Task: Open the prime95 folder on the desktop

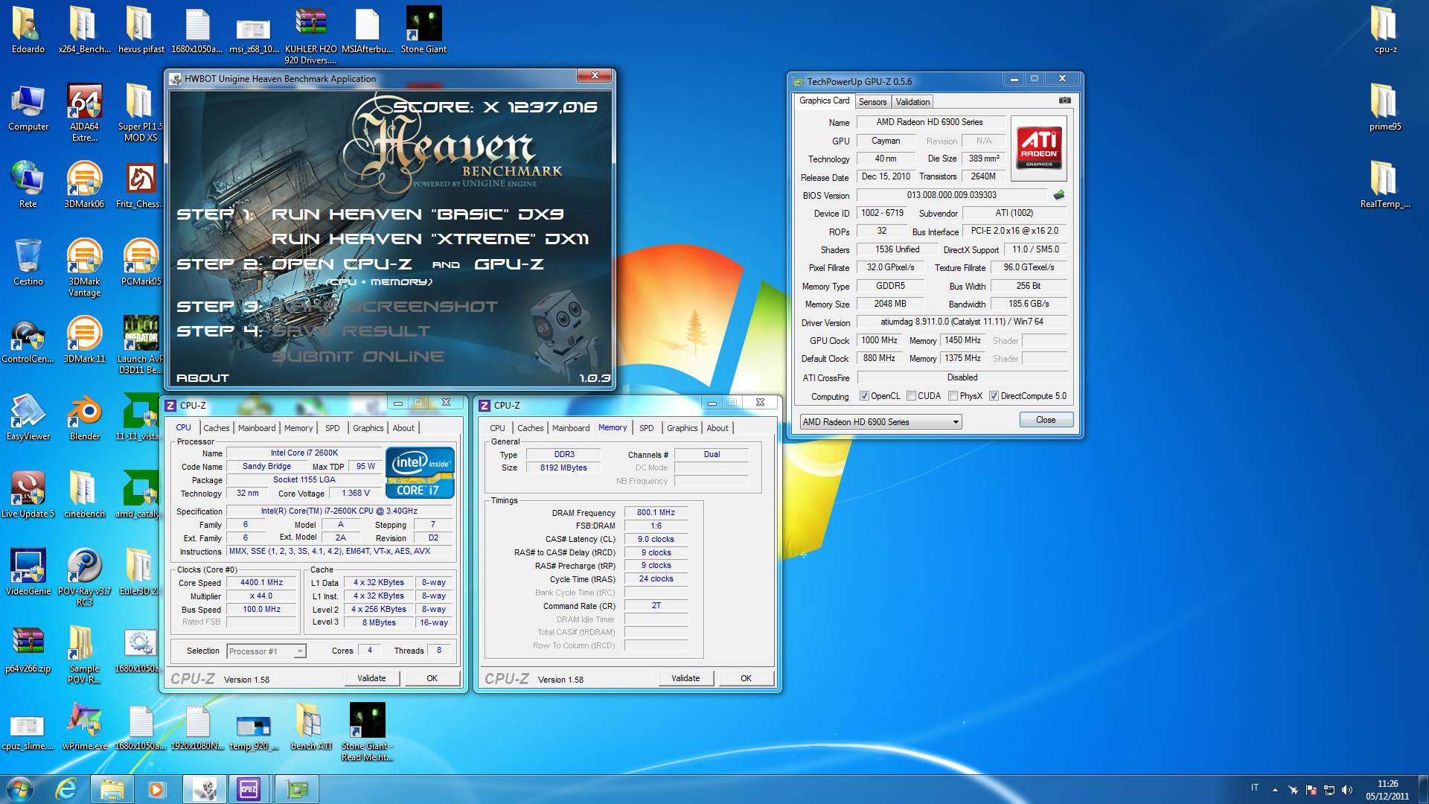Action: (x=1384, y=107)
